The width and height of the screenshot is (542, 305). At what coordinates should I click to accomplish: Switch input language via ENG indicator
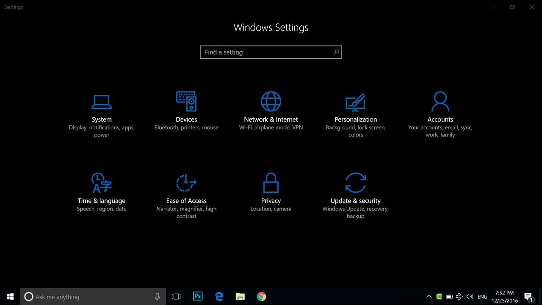[x=482, y=297]
